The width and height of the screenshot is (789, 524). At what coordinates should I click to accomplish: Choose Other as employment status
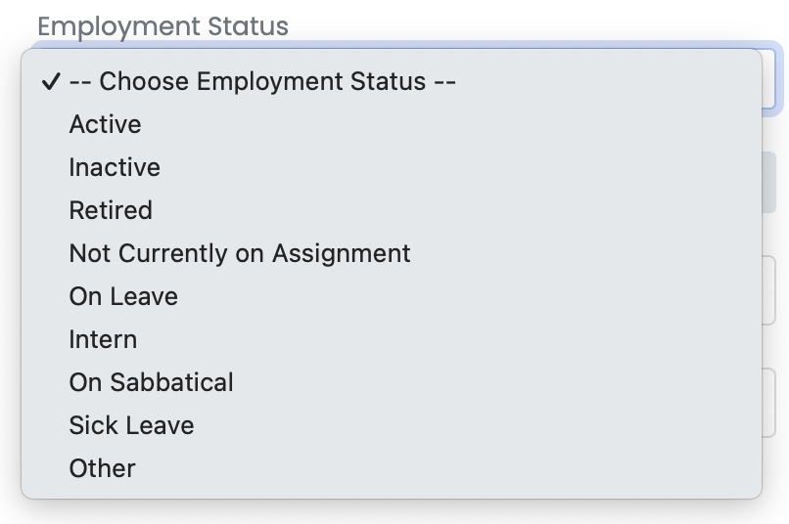(x=102, y=468)
